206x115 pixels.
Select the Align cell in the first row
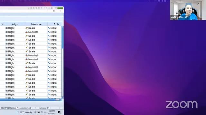[15, 28]
